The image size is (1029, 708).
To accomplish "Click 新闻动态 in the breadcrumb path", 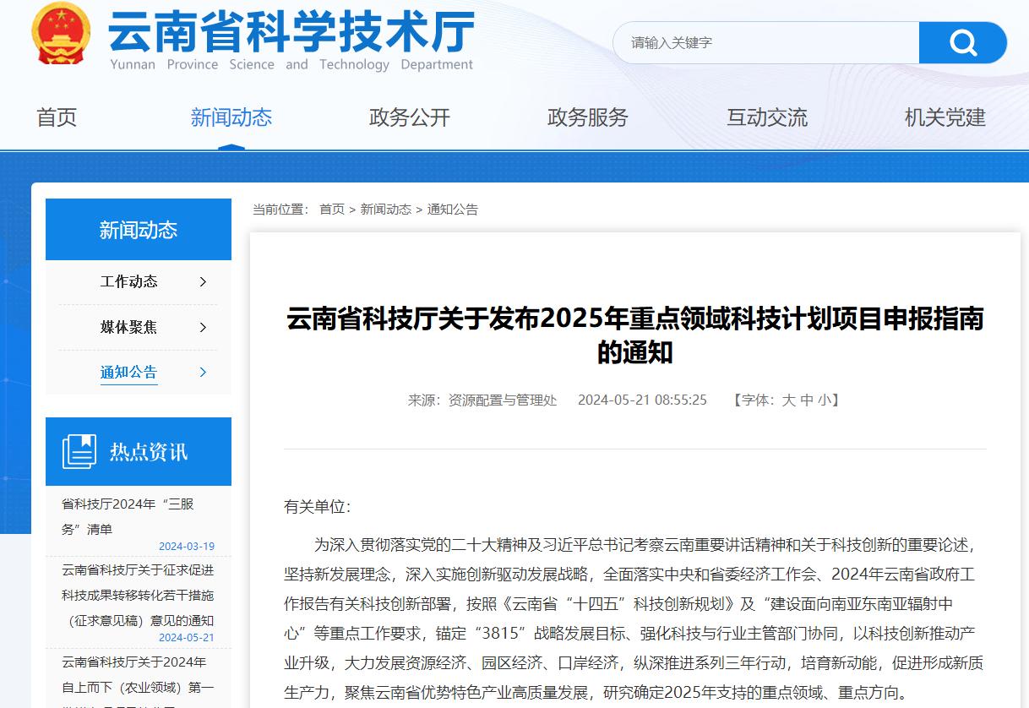I will point(385,210).
